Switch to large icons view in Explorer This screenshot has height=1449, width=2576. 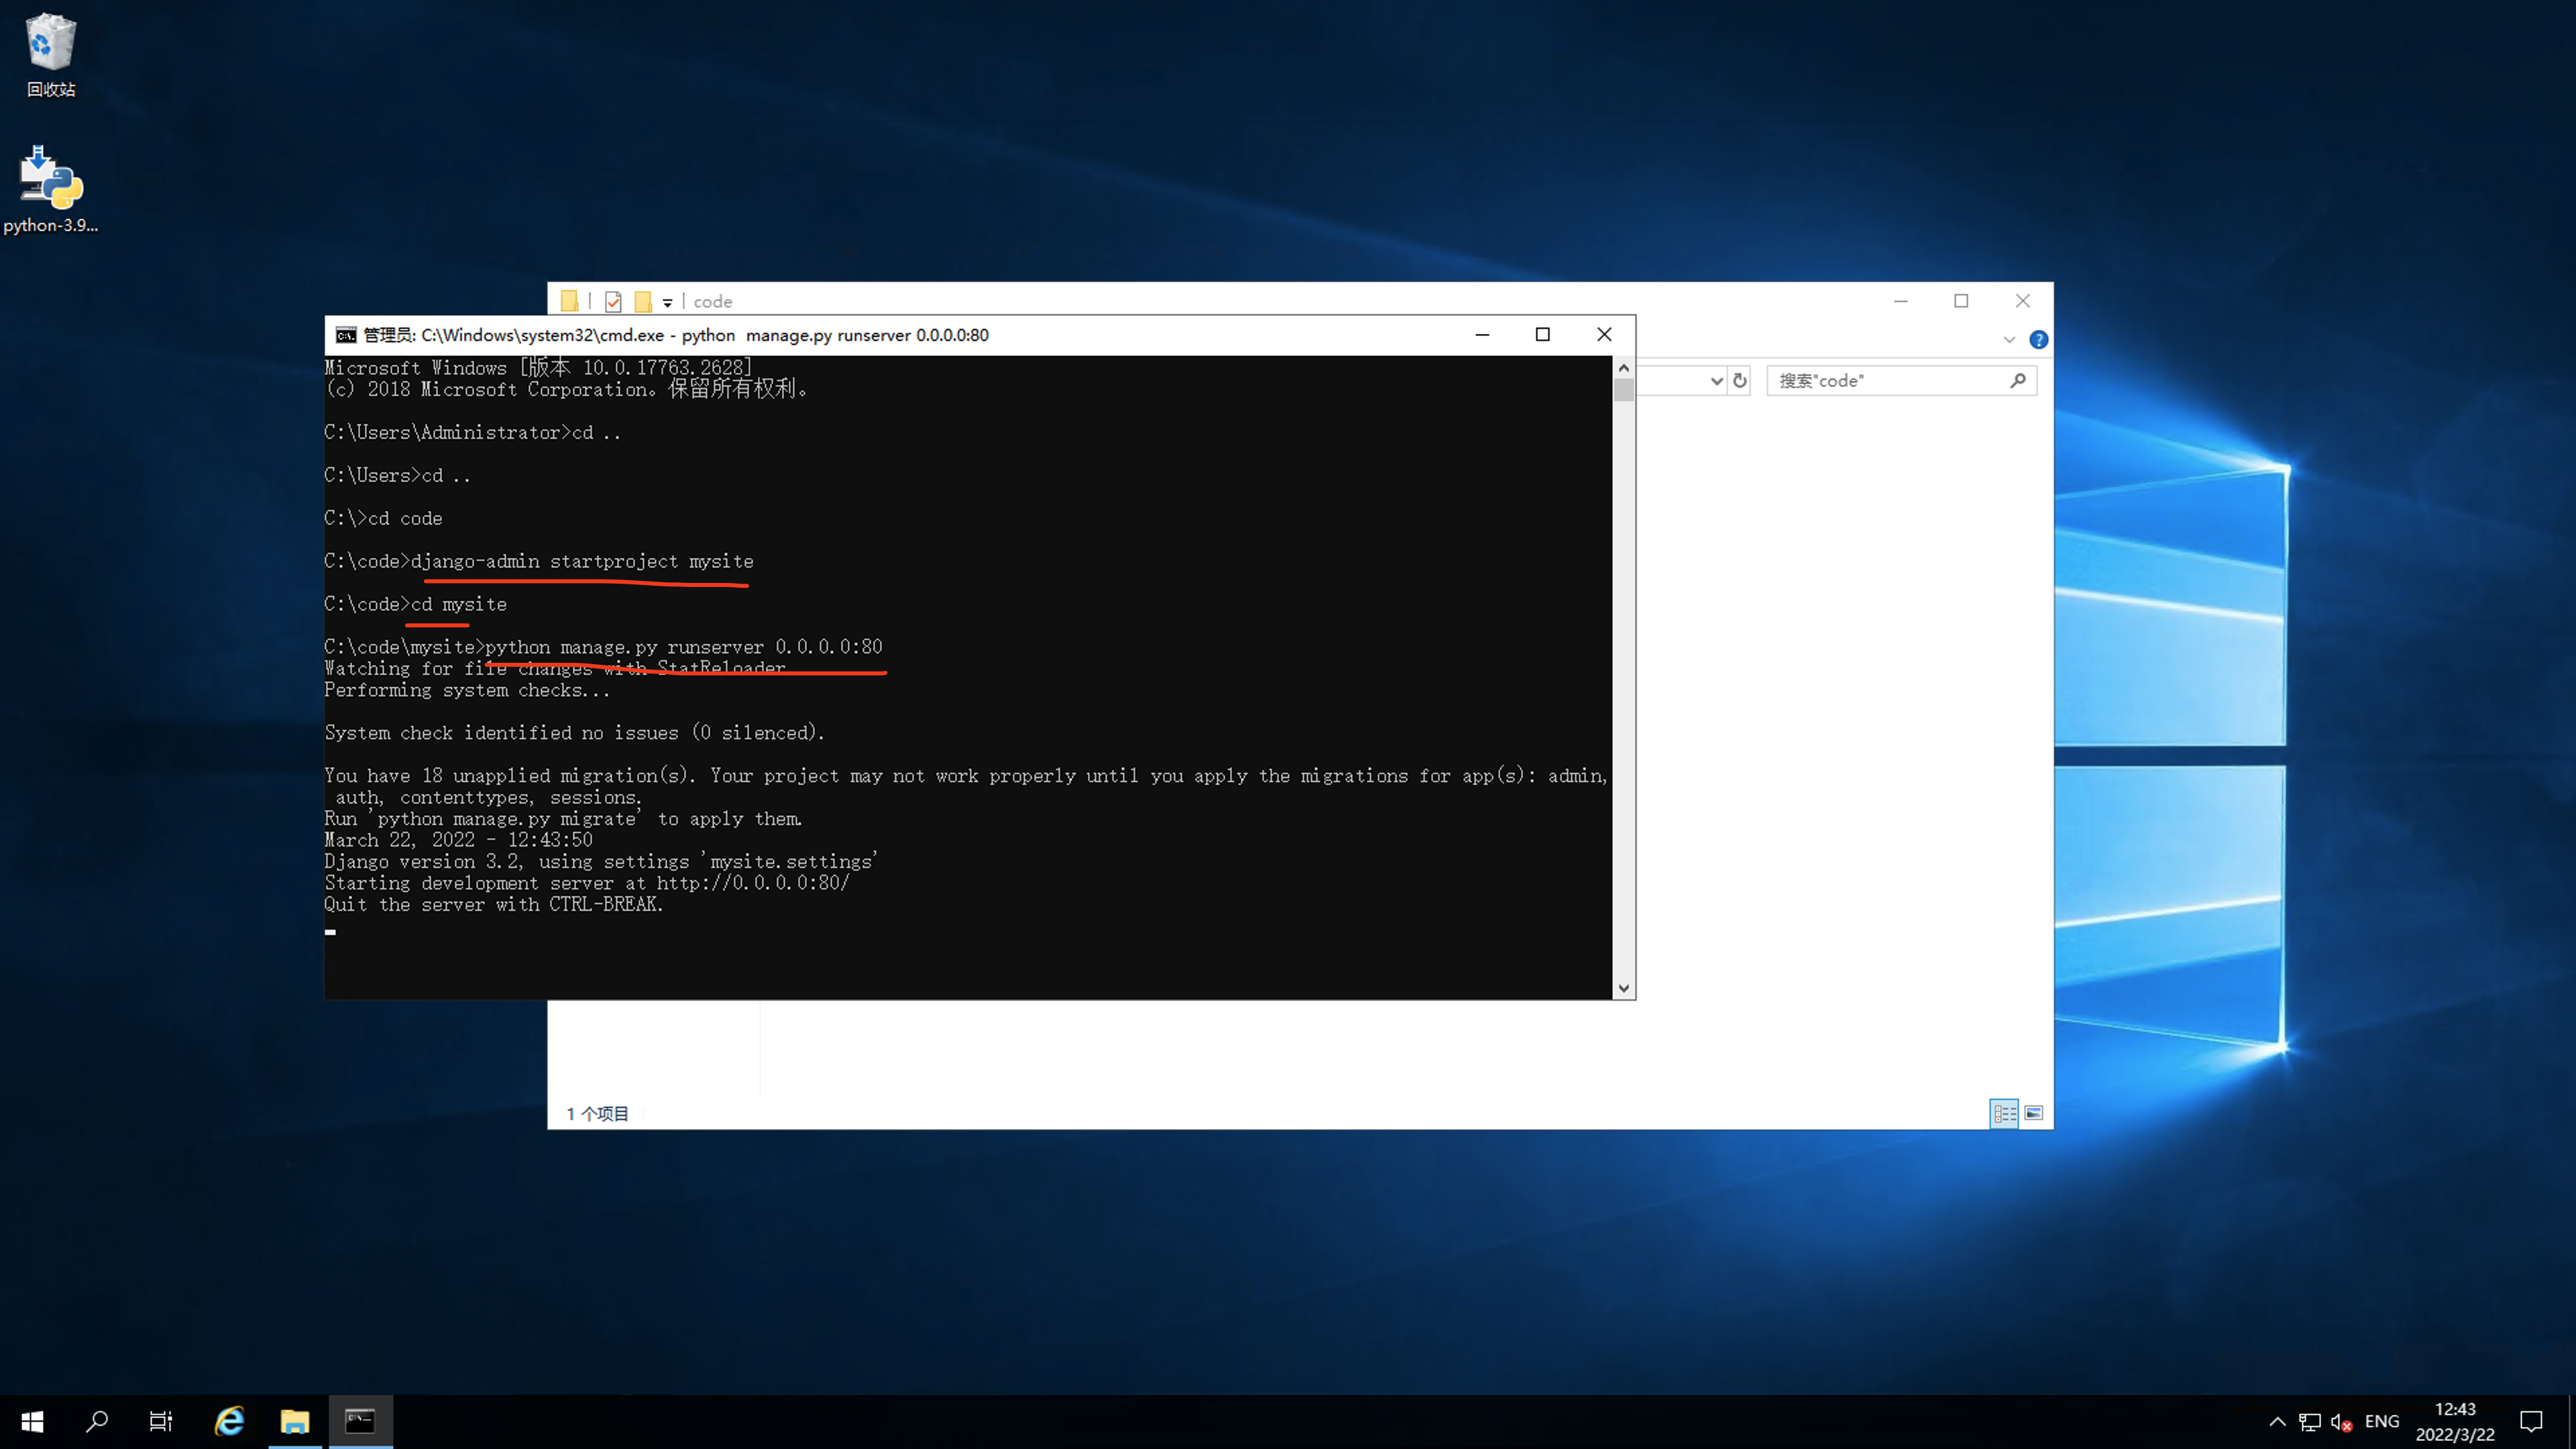click(2034, 1113)
